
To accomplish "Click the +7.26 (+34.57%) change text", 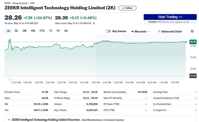I will (38, 18).
